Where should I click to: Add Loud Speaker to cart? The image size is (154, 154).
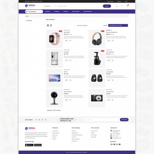click(109, 80)
